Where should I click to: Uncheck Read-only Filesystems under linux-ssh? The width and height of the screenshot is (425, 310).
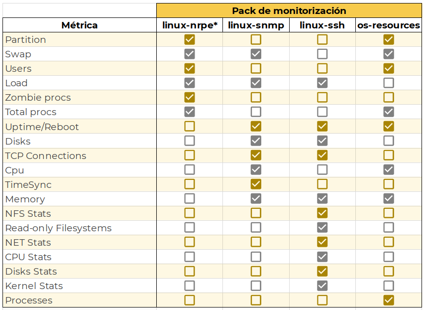322,227
